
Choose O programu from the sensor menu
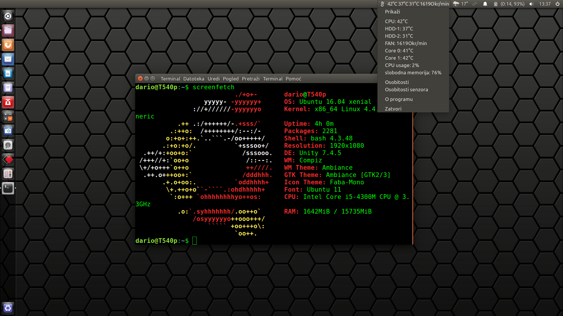coord(413,99)
